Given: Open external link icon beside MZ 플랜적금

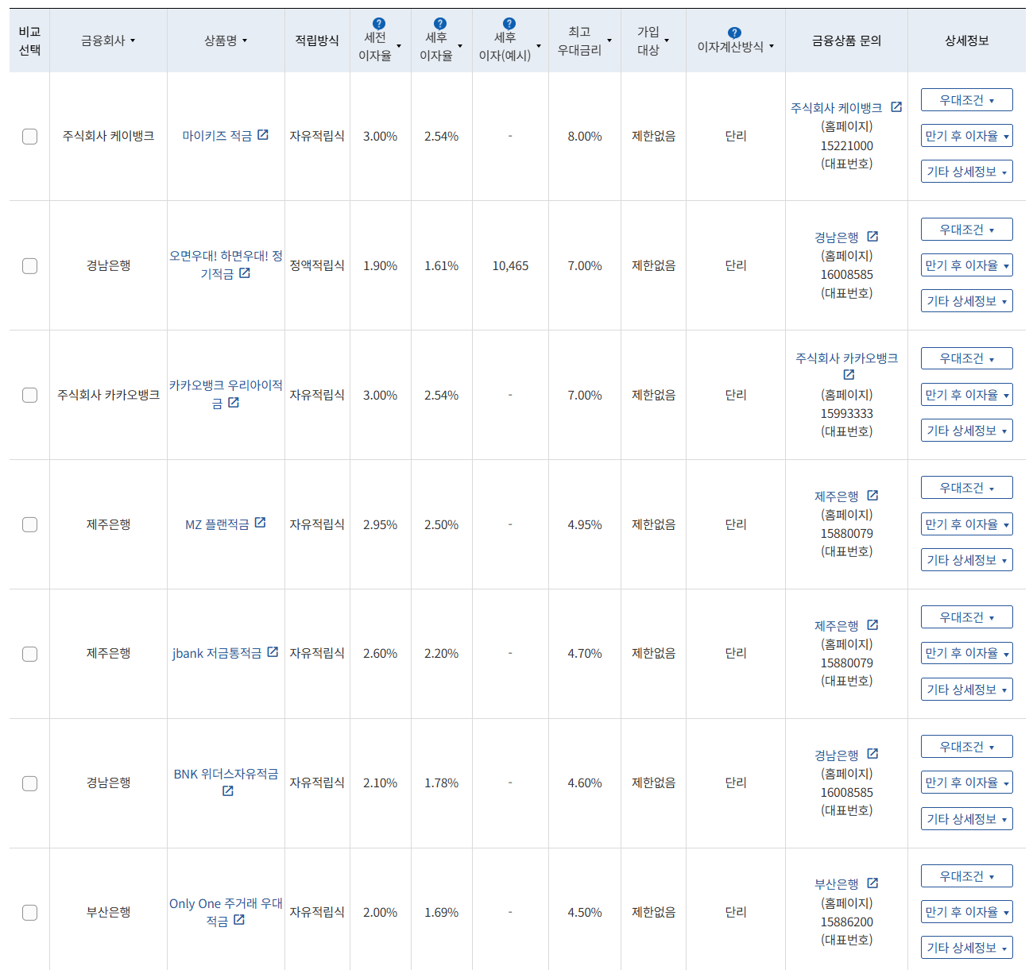Looking at the screenshot, I should coord(260,523).
